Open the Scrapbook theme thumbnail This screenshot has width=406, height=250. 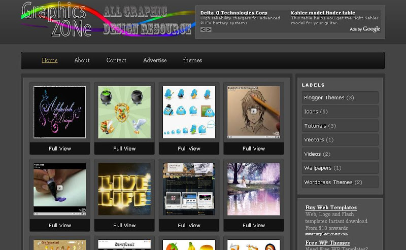(x=124, y=245)
